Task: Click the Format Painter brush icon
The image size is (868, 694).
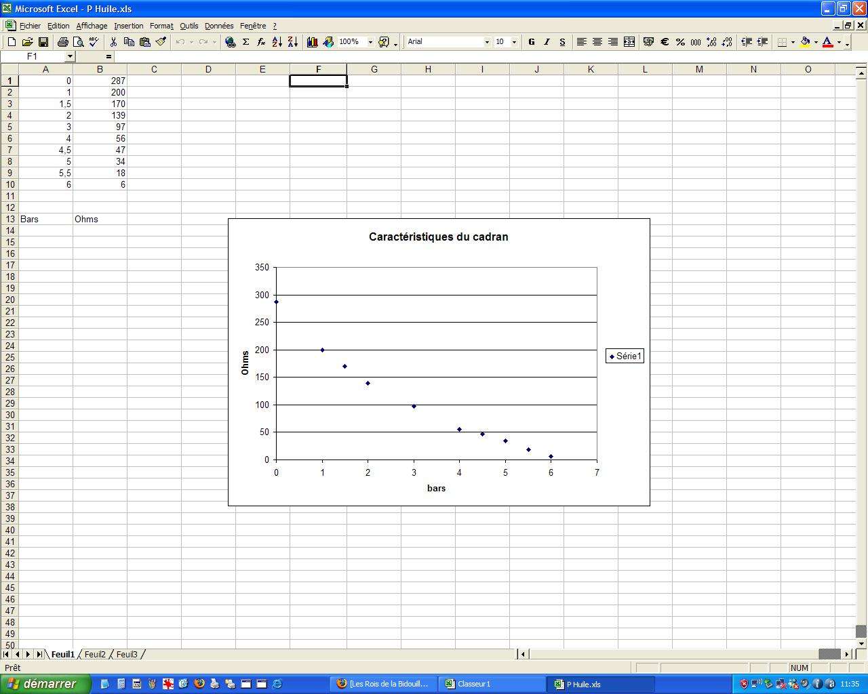Action: [x=161, y=42]
